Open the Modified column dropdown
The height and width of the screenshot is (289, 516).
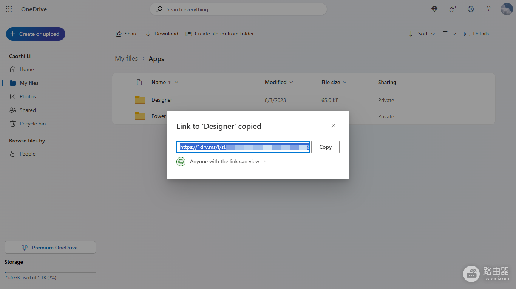[279, 82]
